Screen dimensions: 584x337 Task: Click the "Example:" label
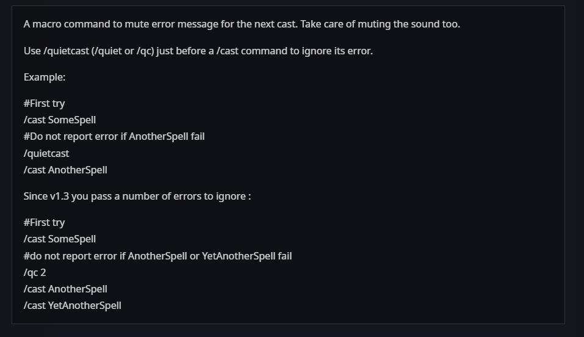[45, 77]
